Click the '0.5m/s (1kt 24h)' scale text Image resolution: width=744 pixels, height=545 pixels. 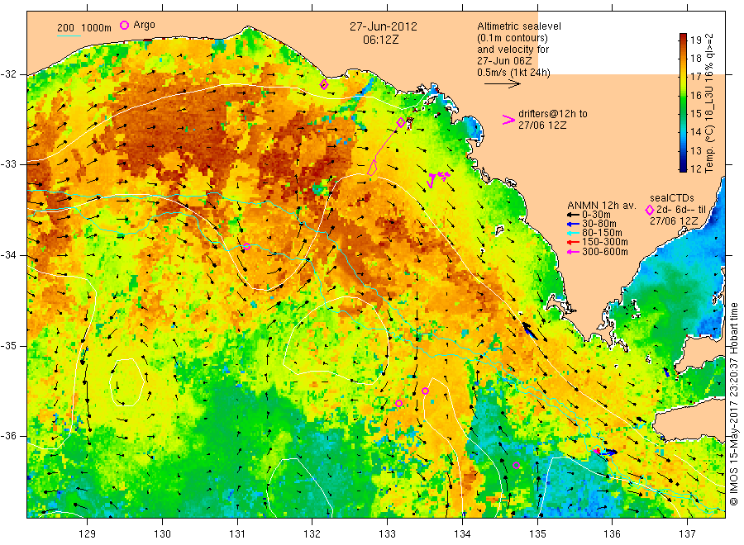[x=514, y=73]
